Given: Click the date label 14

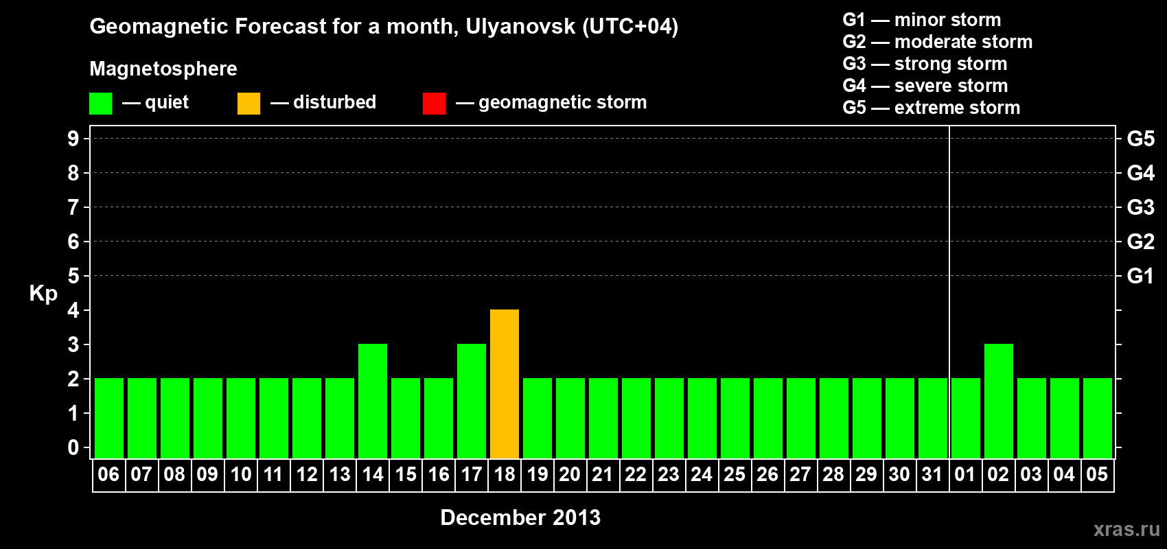Looking at the screenshot, I should pyautogui.click(x=373, y=474).
